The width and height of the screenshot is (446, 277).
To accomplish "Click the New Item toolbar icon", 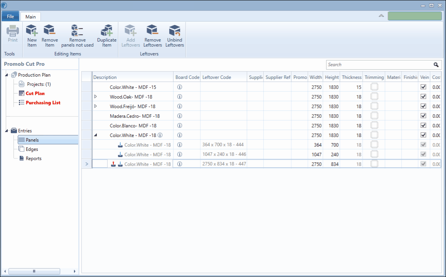I will coord(32,31).
